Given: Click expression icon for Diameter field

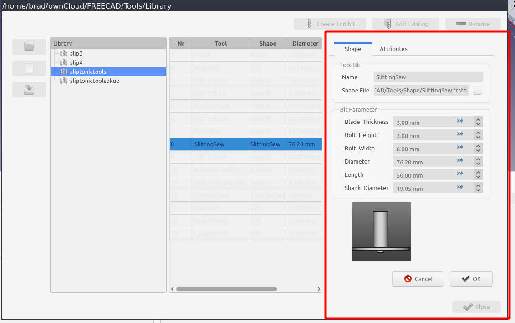Looking at the screenshot, I should pyautogui.click(x=459, y=161).
